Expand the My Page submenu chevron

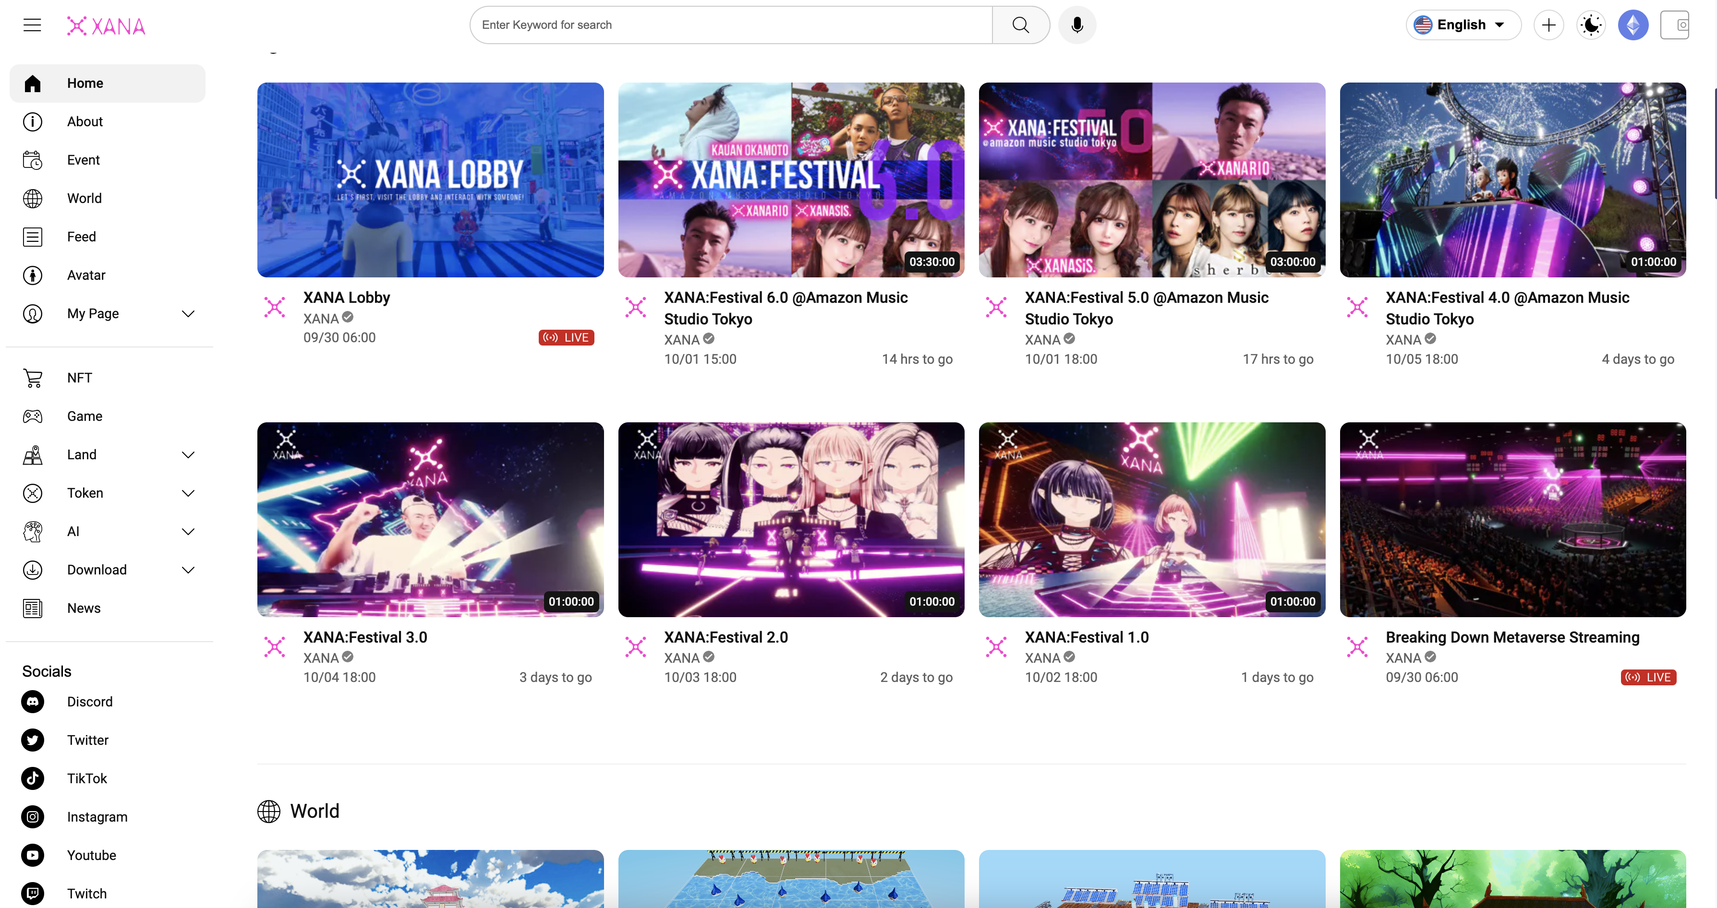(188, 314)
